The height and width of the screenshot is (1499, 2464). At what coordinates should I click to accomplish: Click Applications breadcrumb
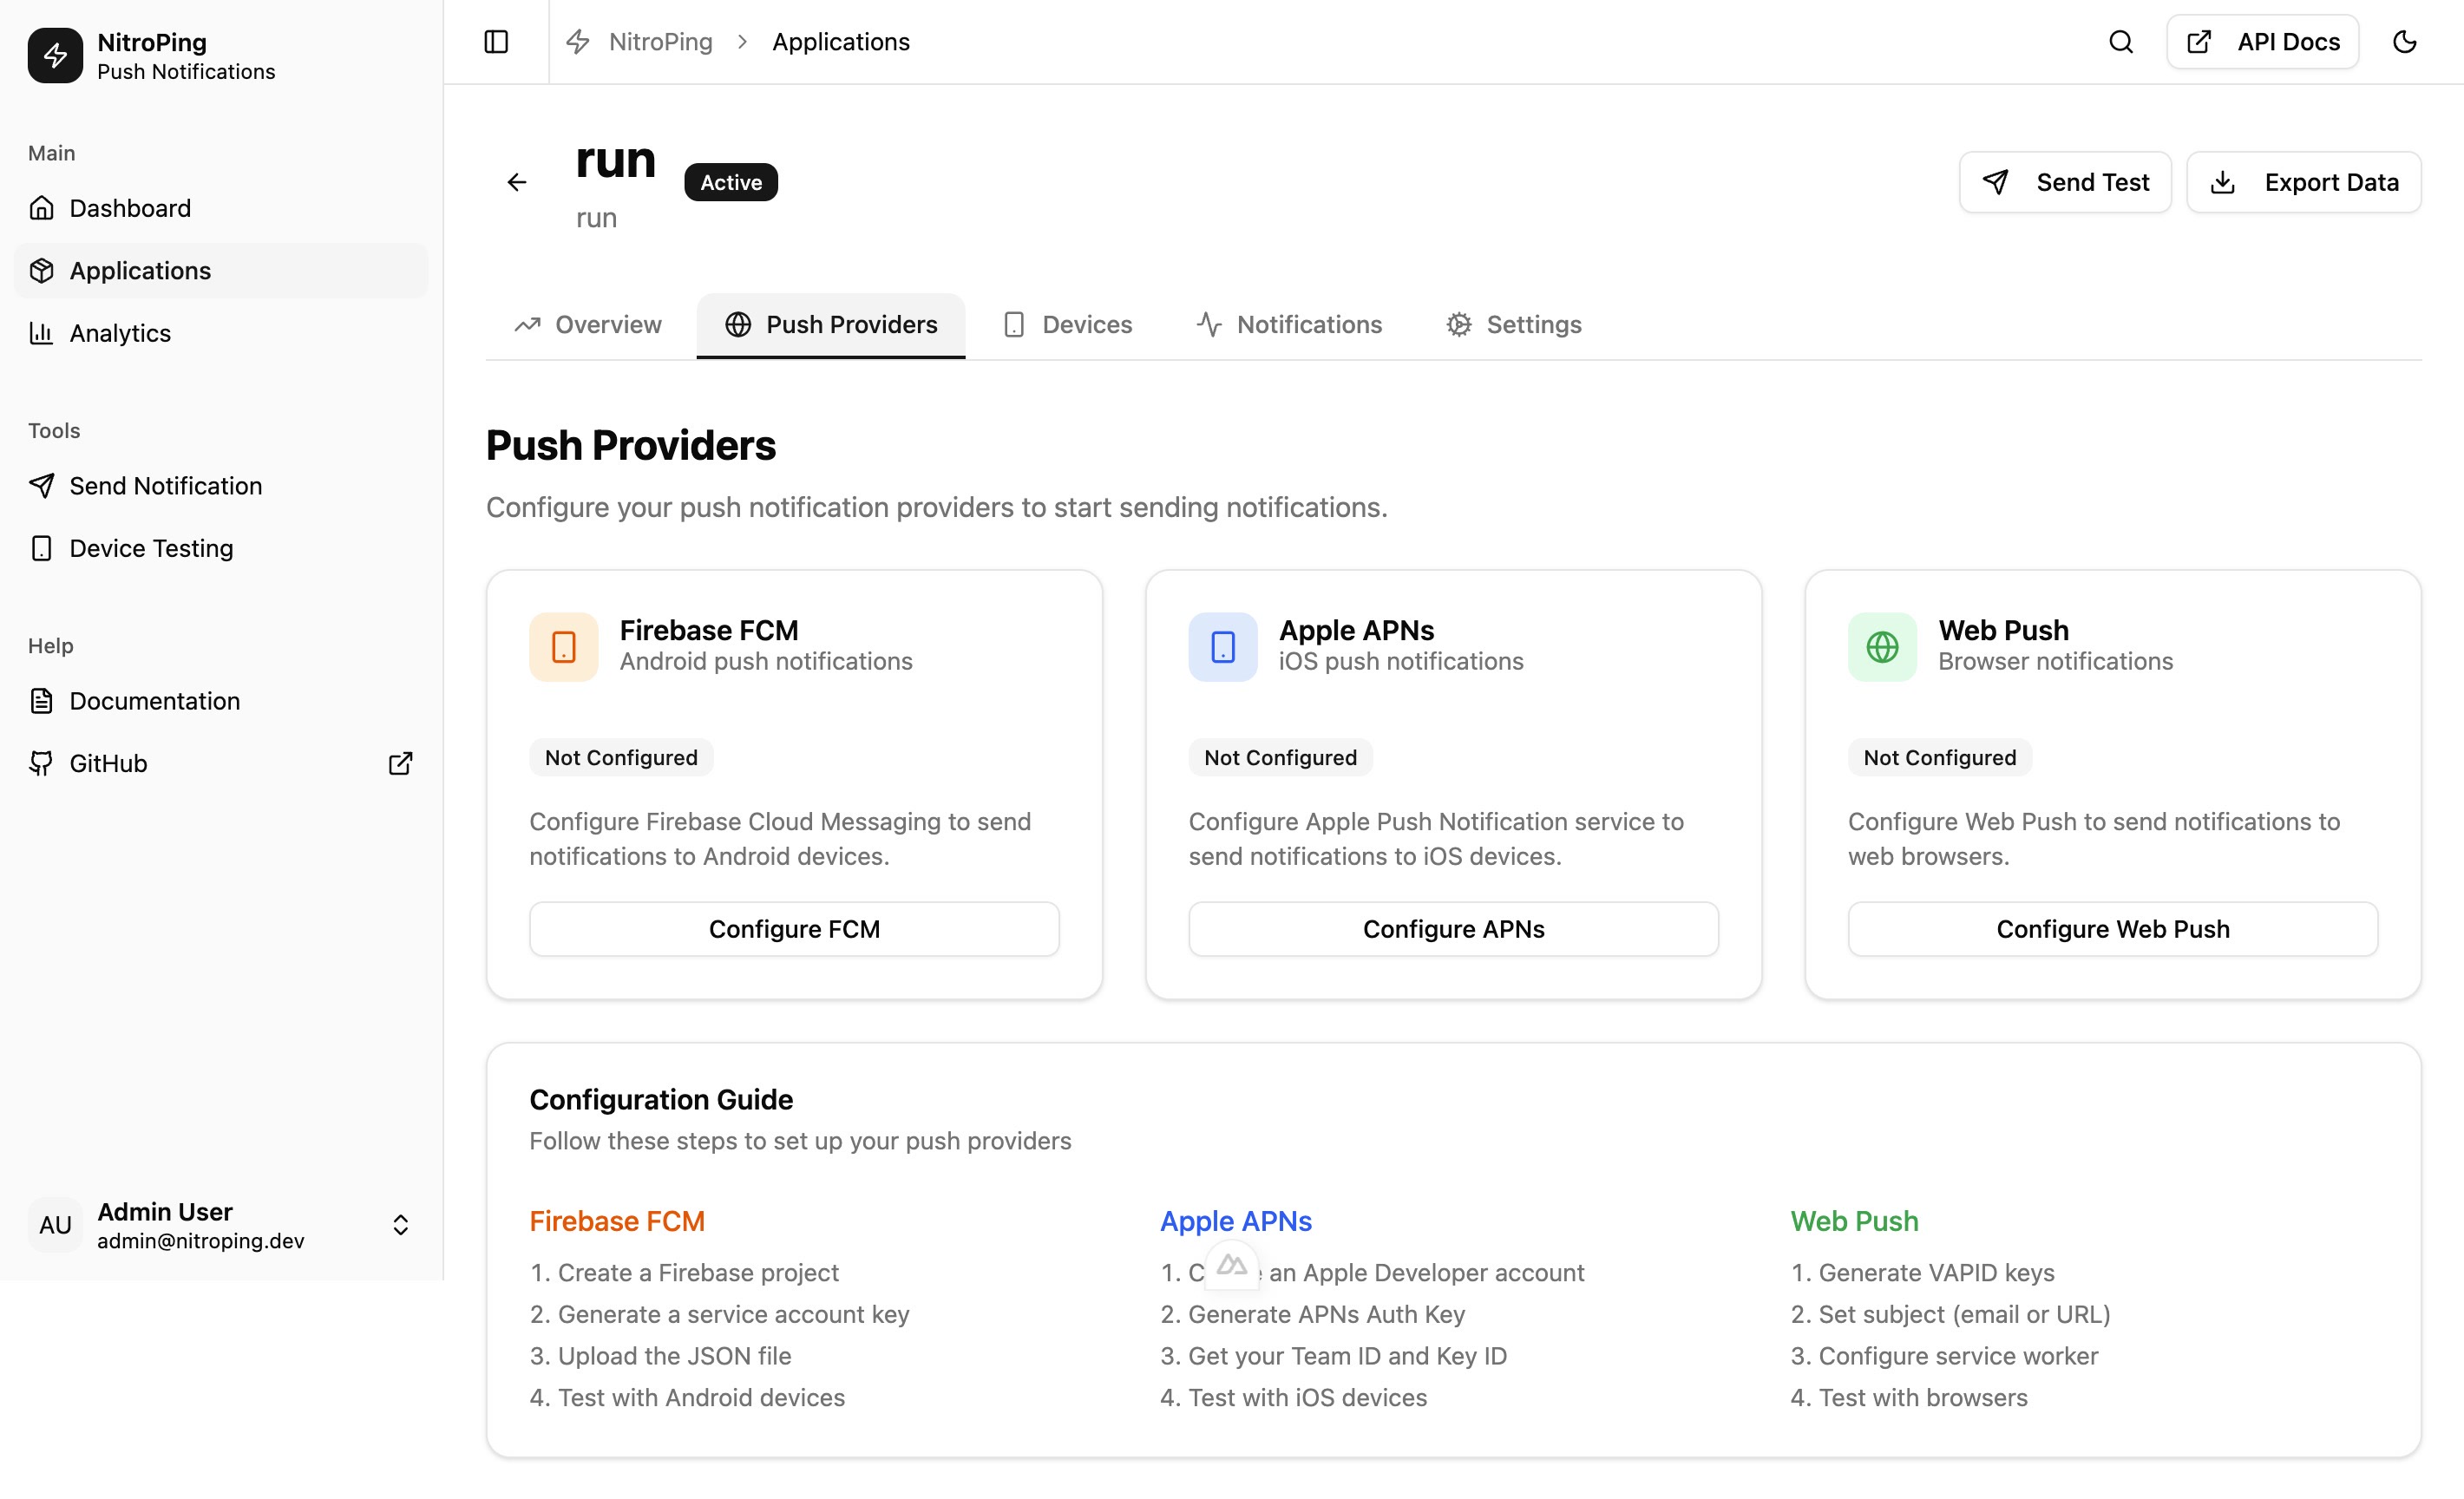point(841,42)
